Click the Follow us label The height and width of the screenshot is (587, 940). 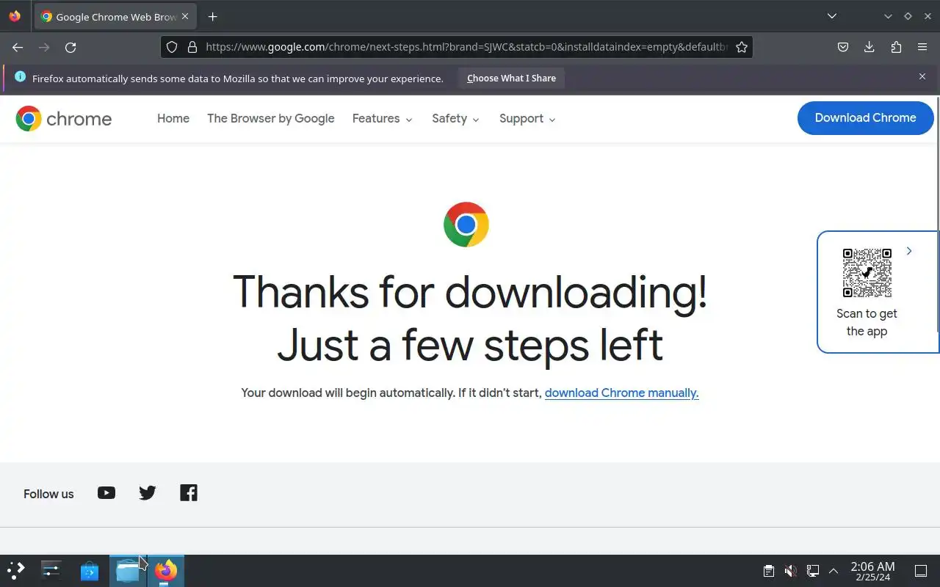click(x=48, y=494)
